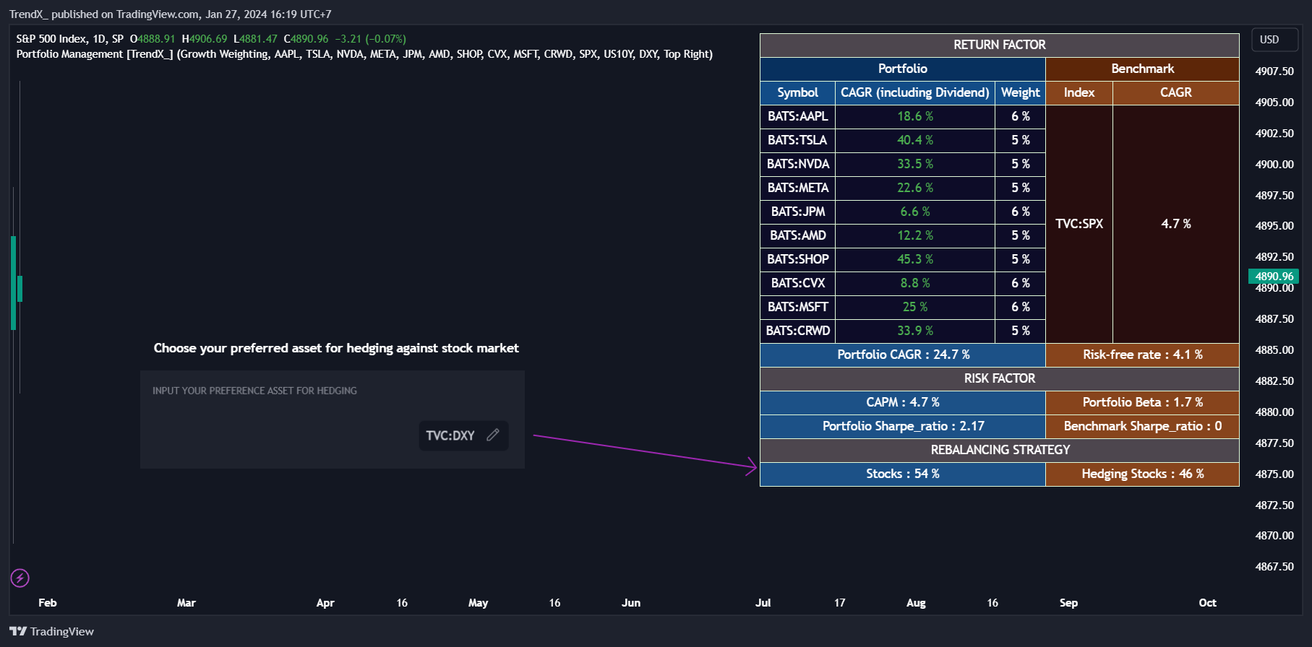Select the BATS:SHOP symbol cell
1312x647 pixels.
[x=797, y=259]
